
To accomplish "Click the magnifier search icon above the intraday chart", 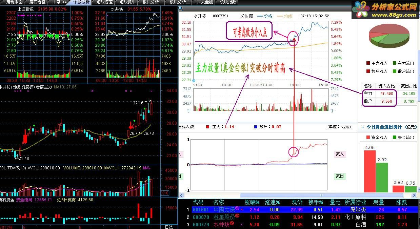I will click(x=180, y=8).
